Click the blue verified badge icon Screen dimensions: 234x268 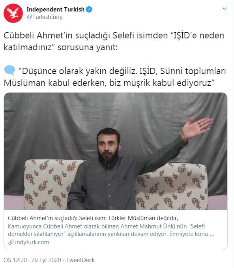[89, 9]
